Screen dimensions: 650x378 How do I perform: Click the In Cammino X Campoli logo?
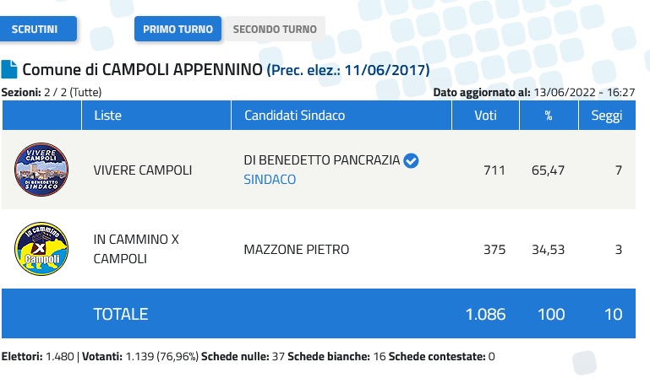41,250
